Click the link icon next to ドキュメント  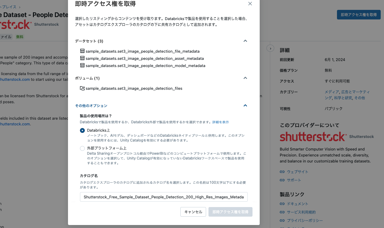(282, 203)
